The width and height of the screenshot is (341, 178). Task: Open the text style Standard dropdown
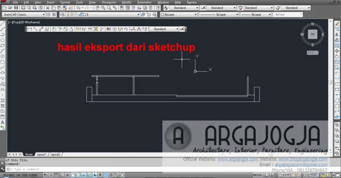(184, 8)
